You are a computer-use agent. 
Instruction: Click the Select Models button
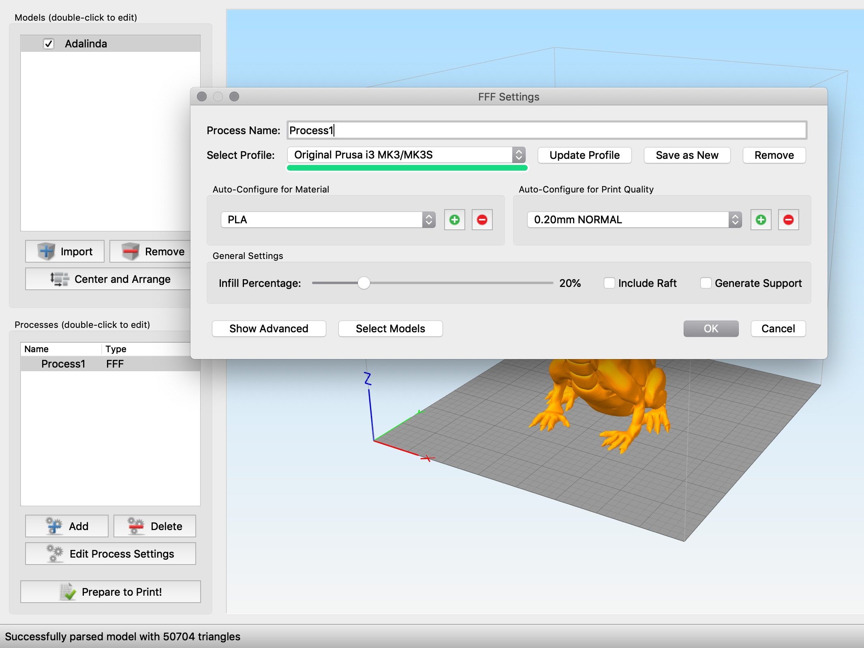pyautogui.click(x=390, y=328)
